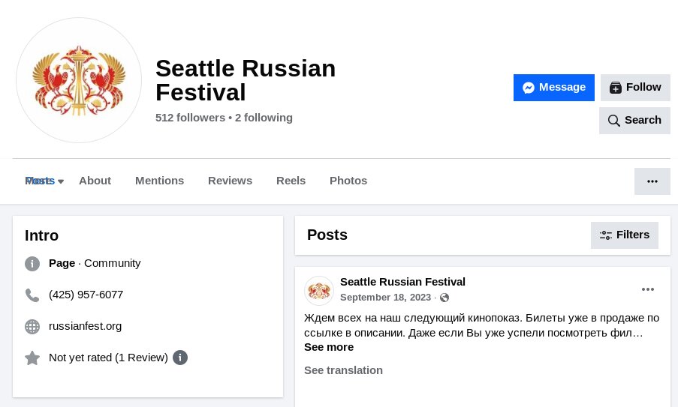Screen dimensions: 678x407
Task: Click the 512 followers count
Action: point(190,118)
